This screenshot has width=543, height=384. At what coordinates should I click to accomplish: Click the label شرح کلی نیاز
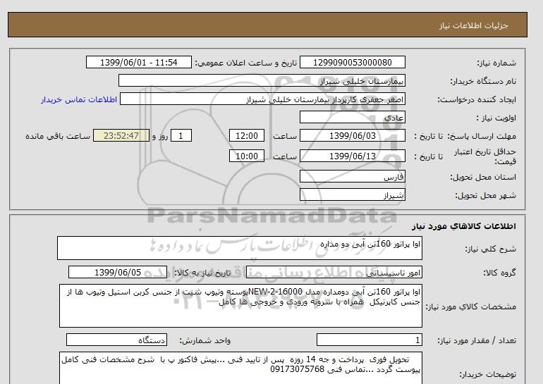490,249
